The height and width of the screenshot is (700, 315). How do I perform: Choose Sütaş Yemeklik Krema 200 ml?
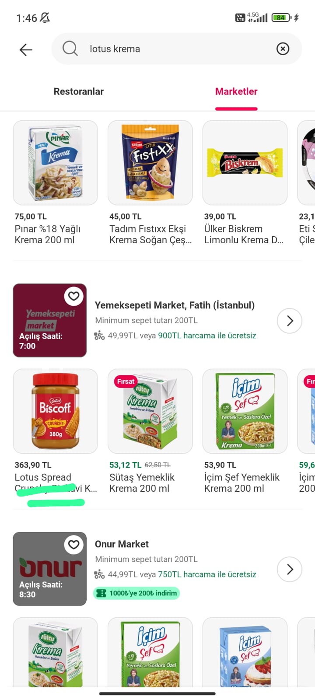pos(150,411)
